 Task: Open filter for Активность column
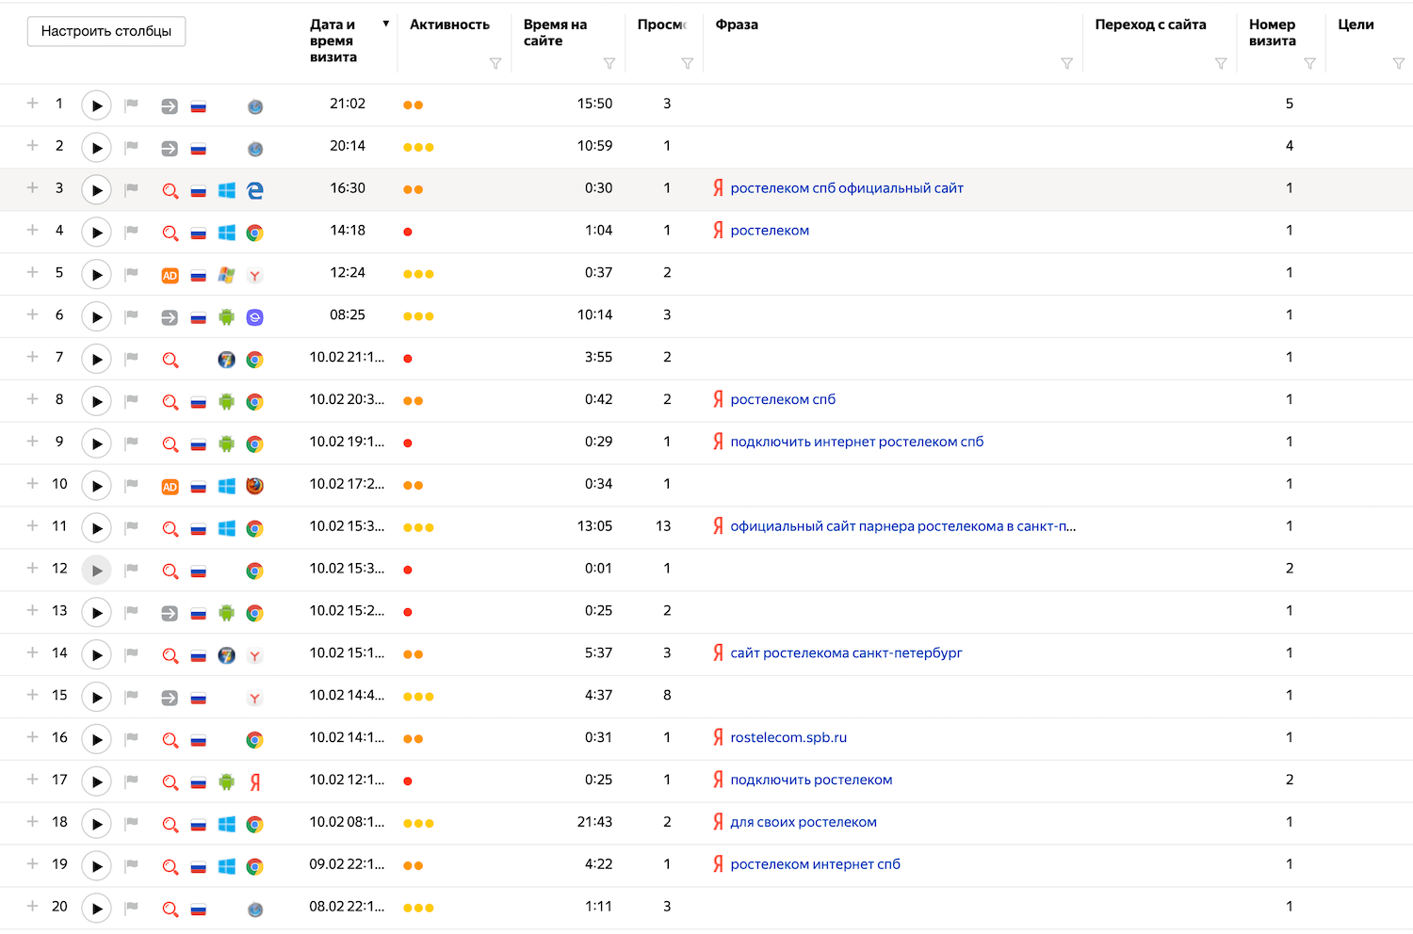[x=495, y=63]
